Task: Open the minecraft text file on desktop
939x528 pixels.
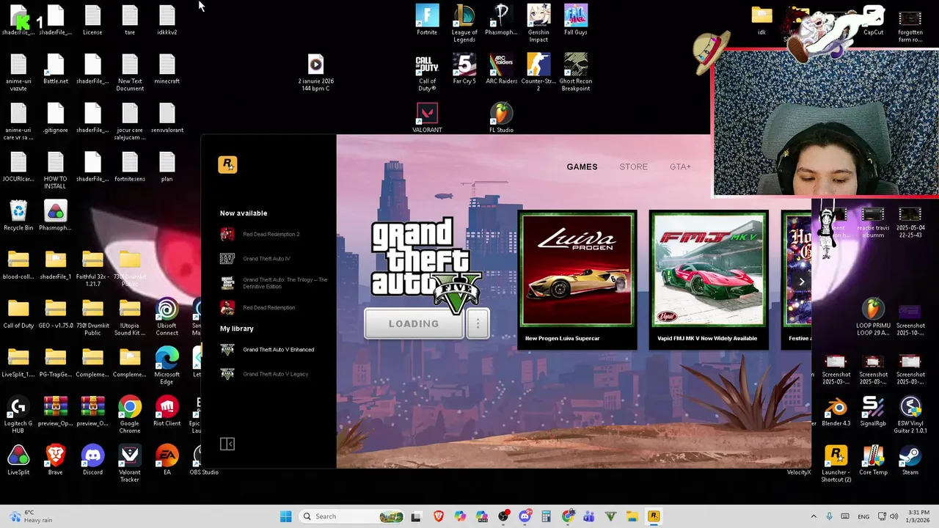Action: point(167,69)
